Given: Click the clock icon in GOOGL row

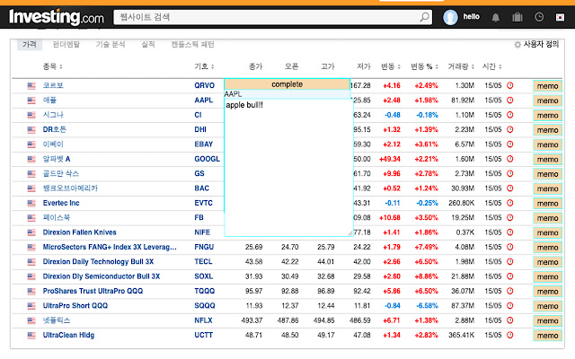Looking at the screenshot, I should pos(509,159).
